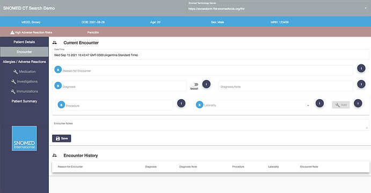Image resolution: width=371 pixels, height=193 pixels.
Task: Click the 'Reason for Encounter' history column header
Action: (x=70, y=167)
